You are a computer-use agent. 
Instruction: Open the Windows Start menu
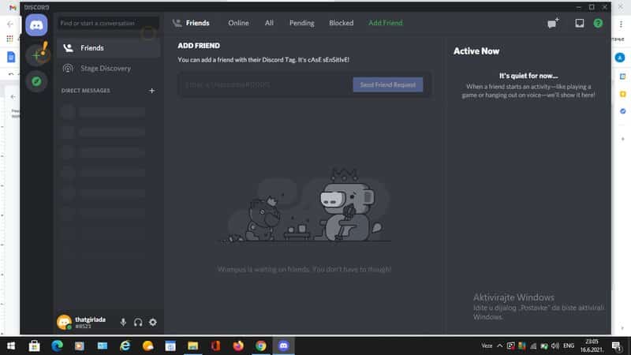pyautogui.click(x=11, y=346)
